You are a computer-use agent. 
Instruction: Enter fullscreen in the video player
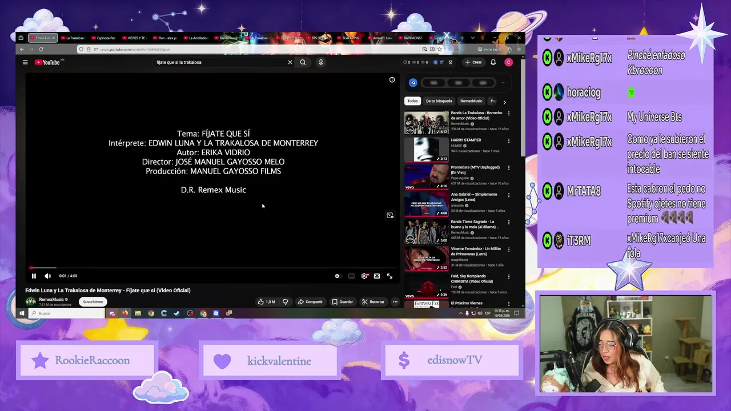pyautogui.click(x=389, y=276)
